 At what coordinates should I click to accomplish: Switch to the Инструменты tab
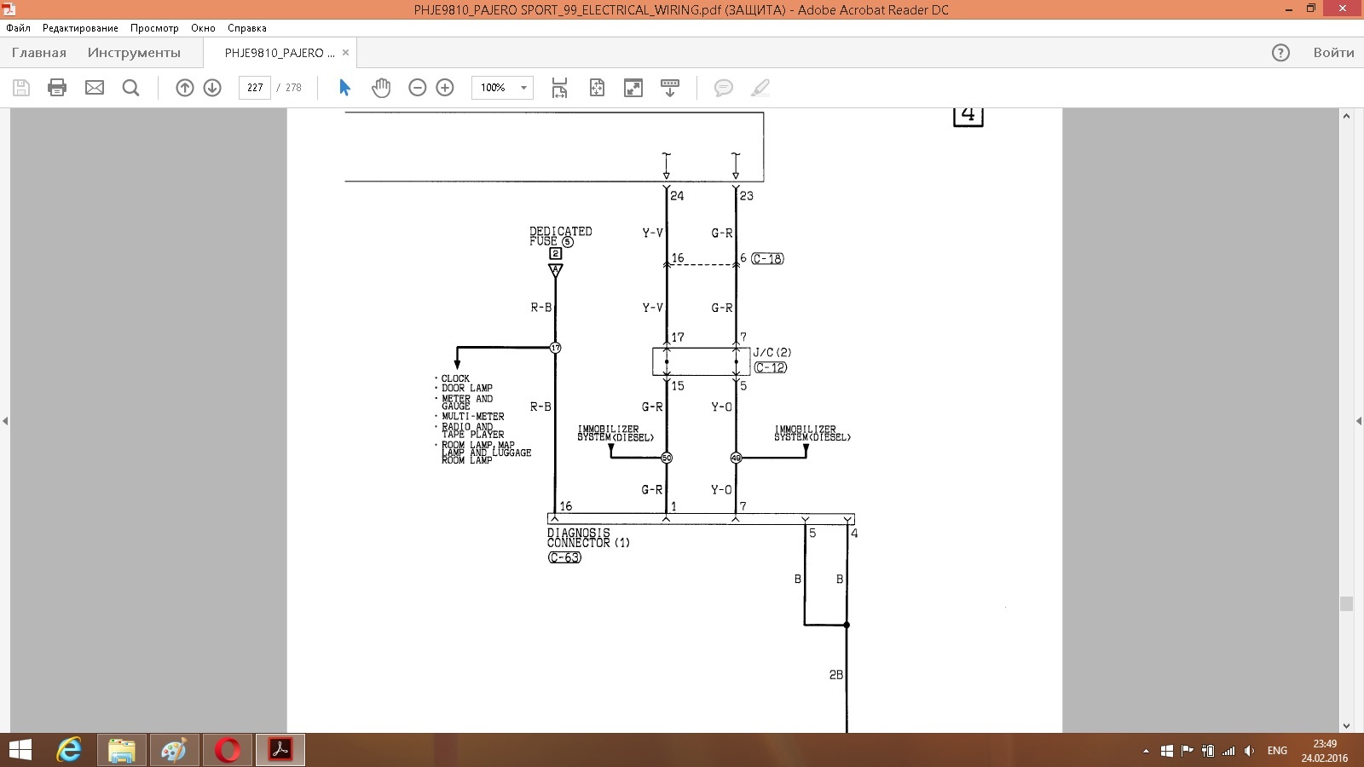pos(134,53)
